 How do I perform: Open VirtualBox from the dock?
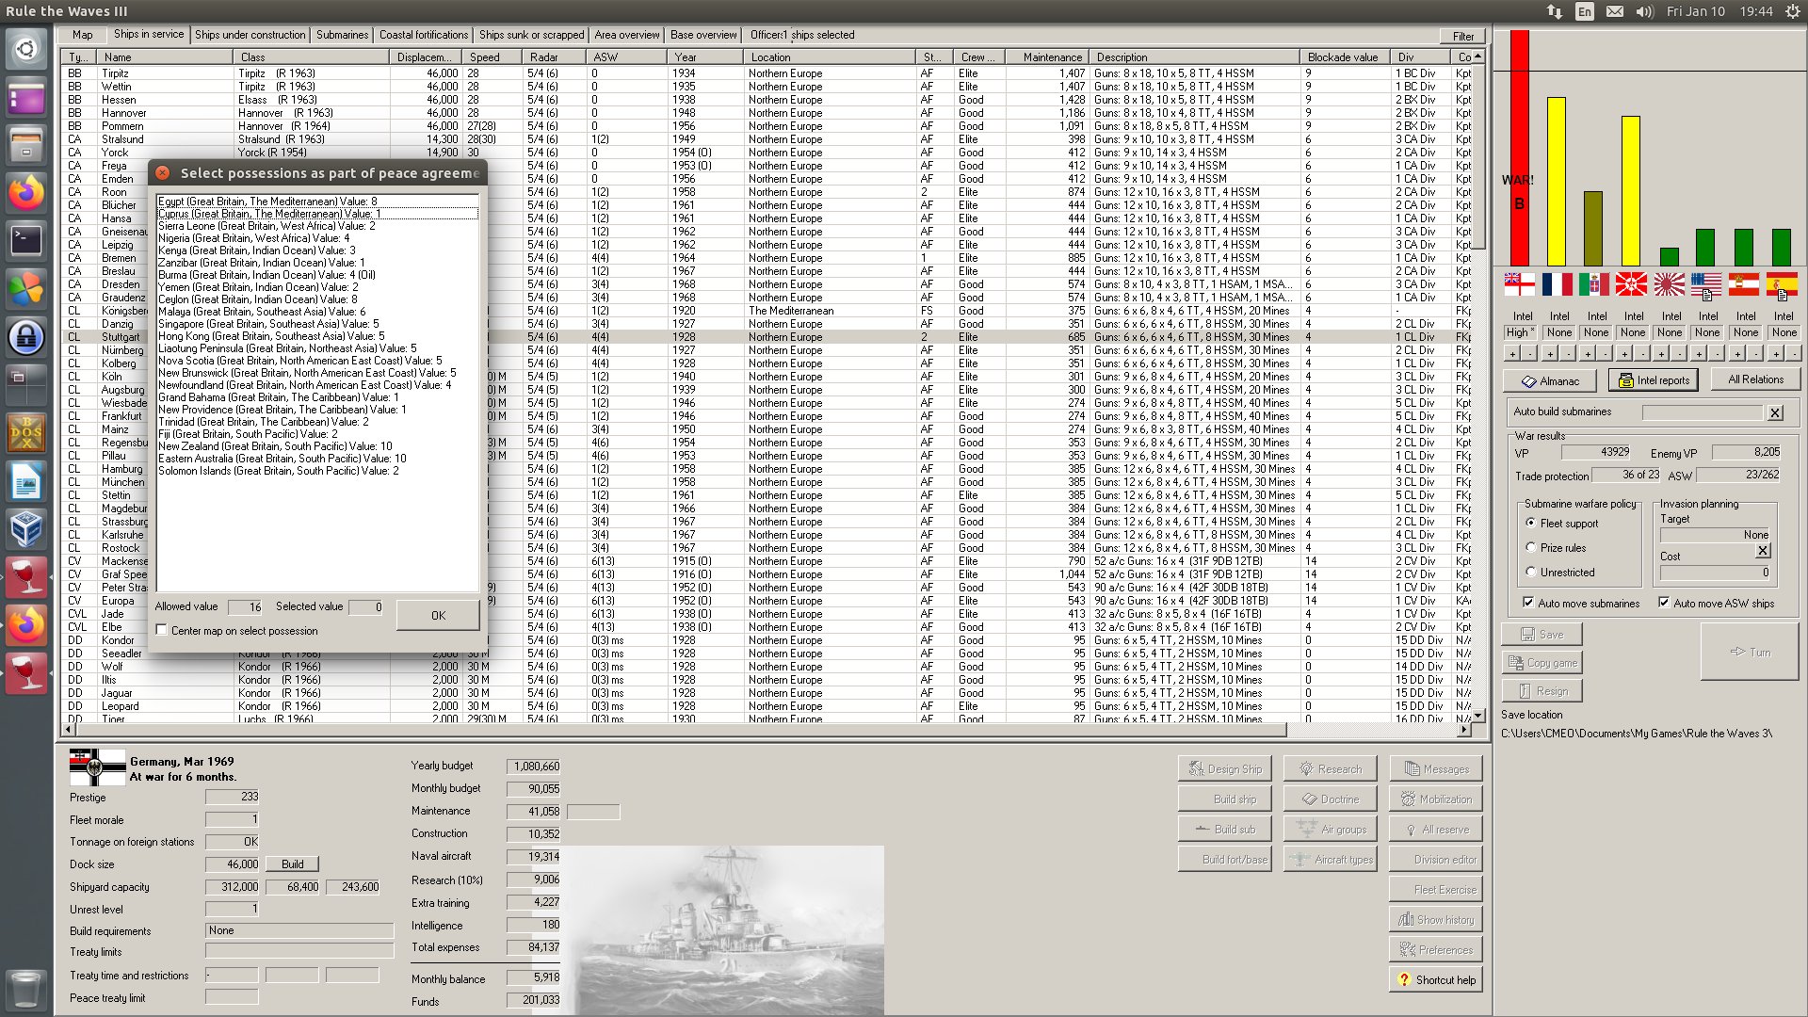click(x=26, y=529)
